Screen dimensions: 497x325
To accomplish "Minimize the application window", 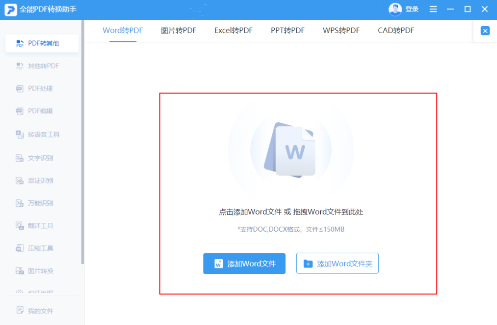I will pos(451,10).
